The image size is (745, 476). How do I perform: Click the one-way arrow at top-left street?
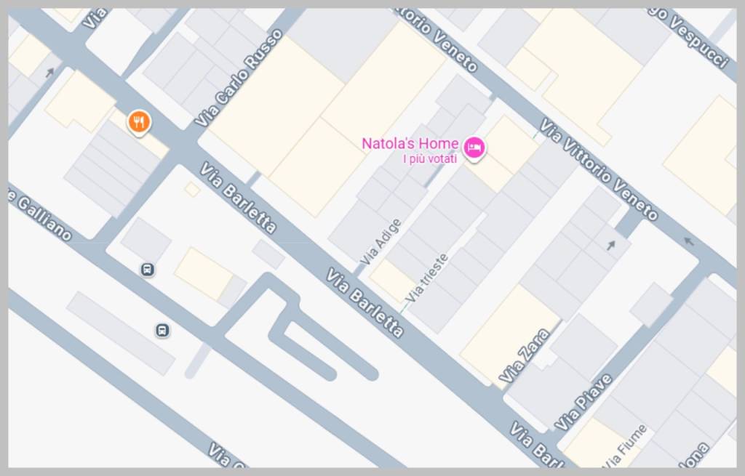(x=49, y=73)
